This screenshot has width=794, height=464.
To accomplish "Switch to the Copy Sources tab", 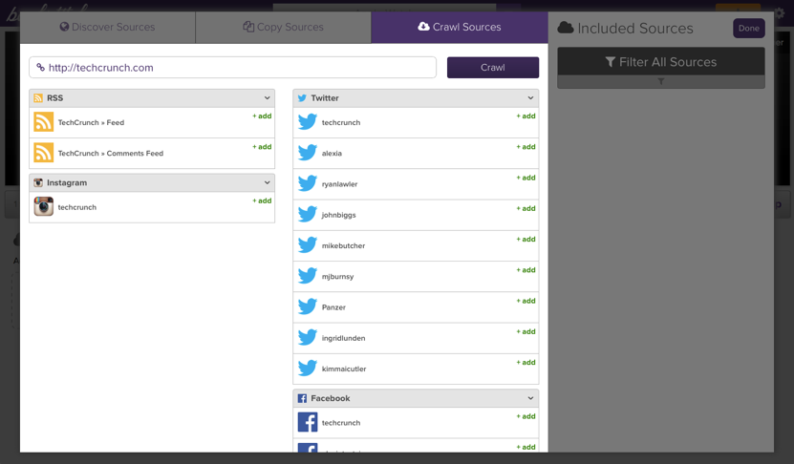I will pyautogui.click(x=283, y=28).
